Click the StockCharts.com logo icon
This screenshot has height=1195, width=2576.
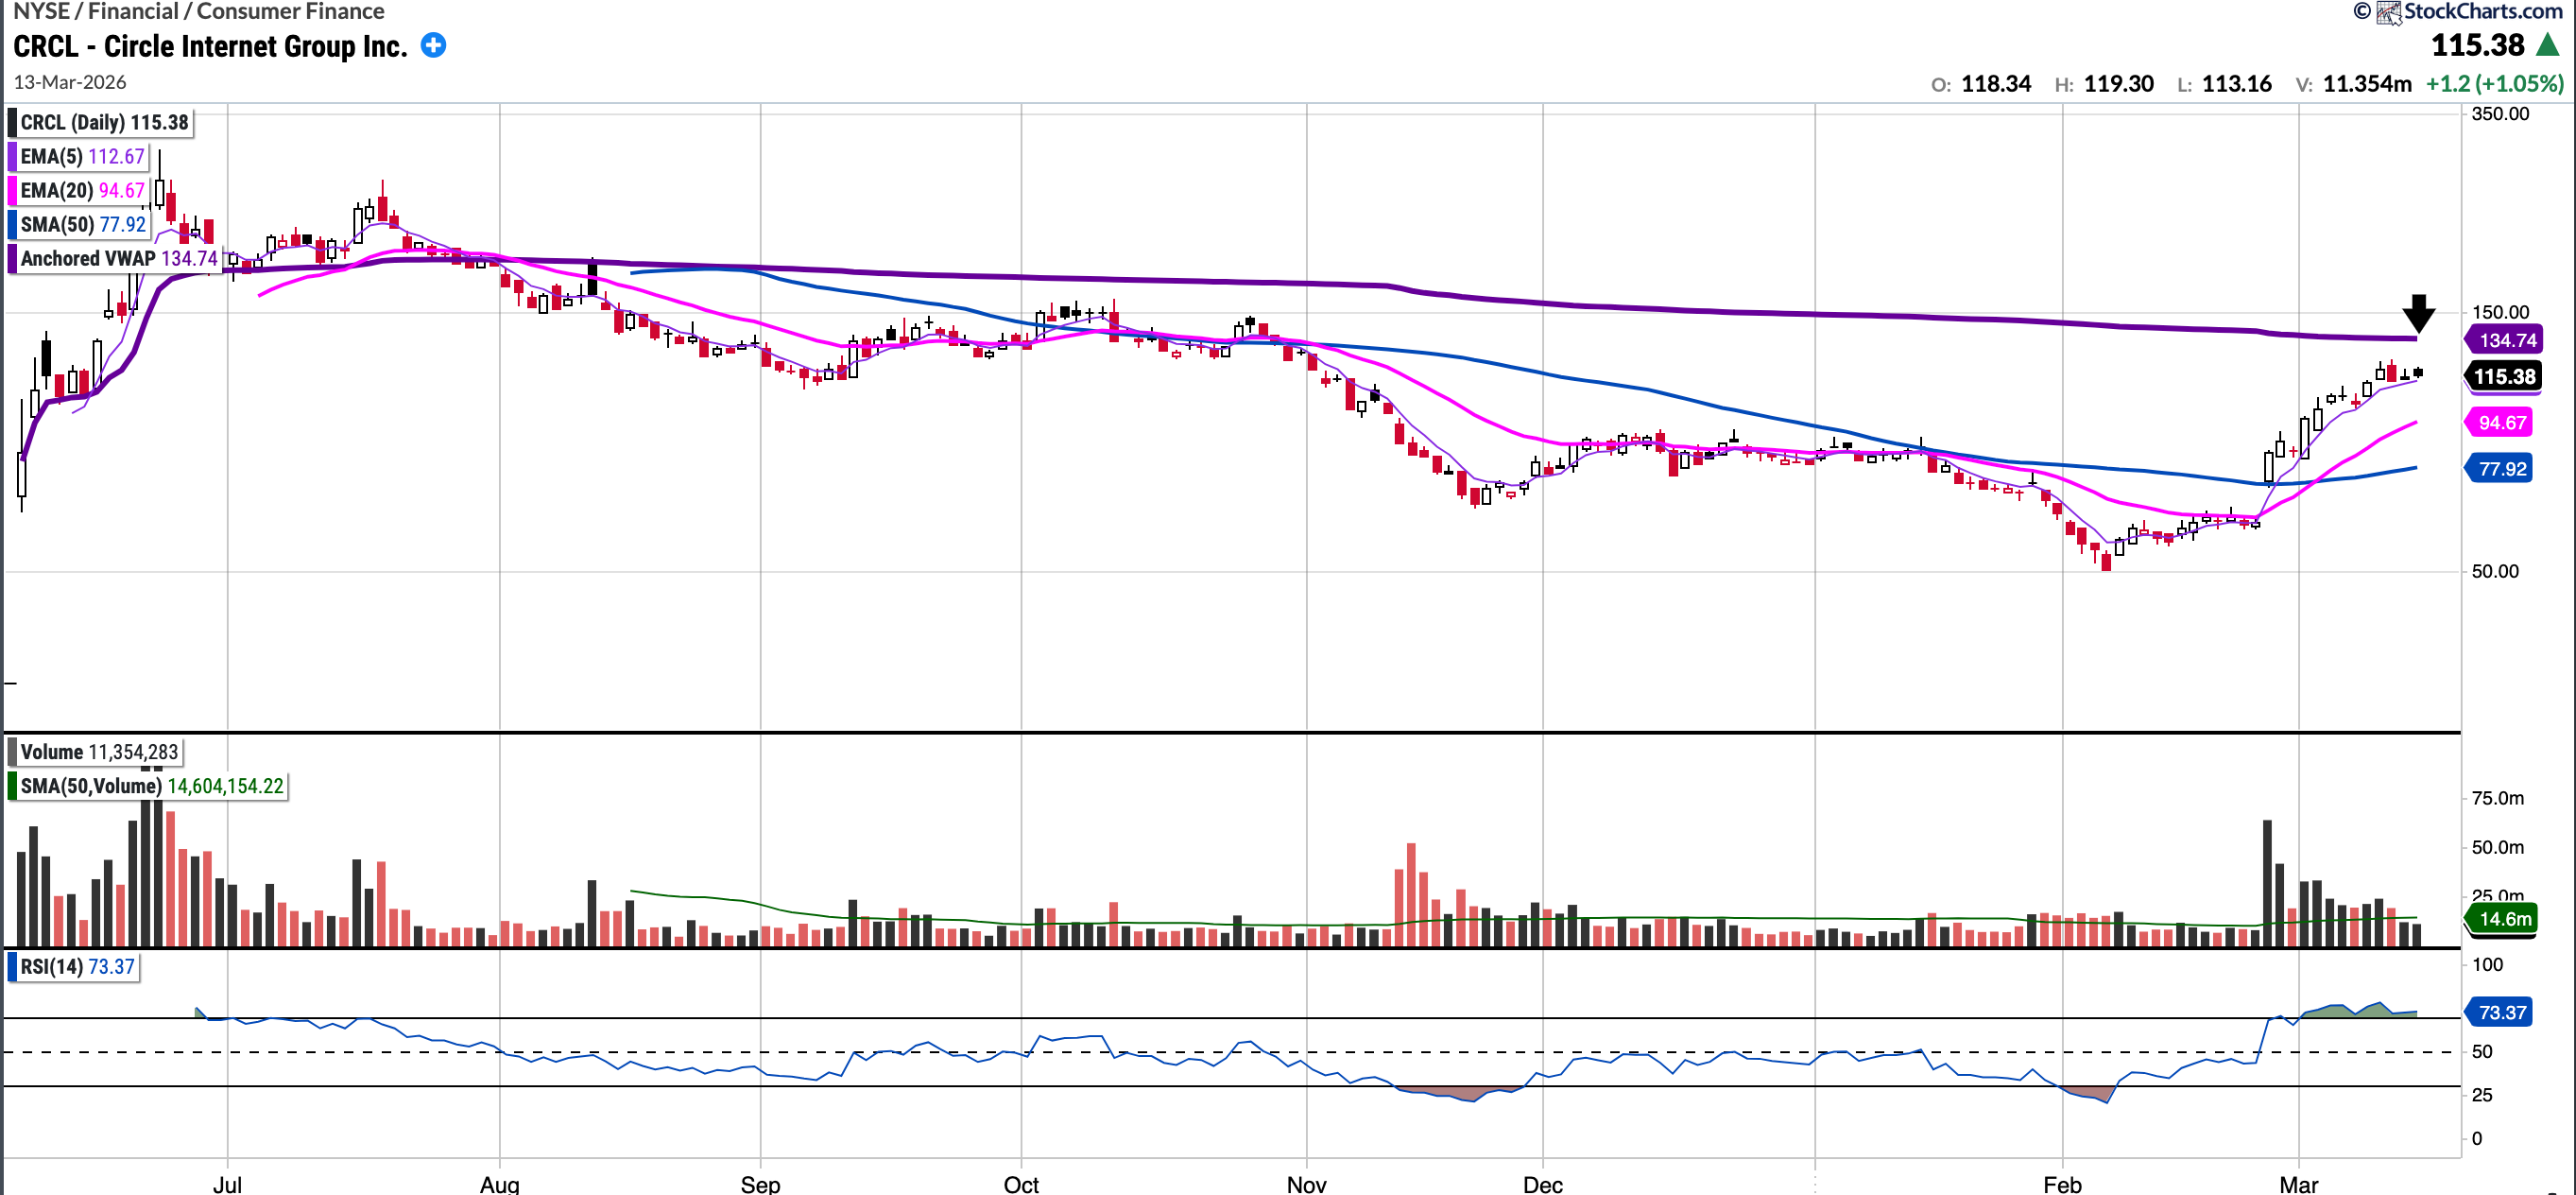(x=2388, y=12)
